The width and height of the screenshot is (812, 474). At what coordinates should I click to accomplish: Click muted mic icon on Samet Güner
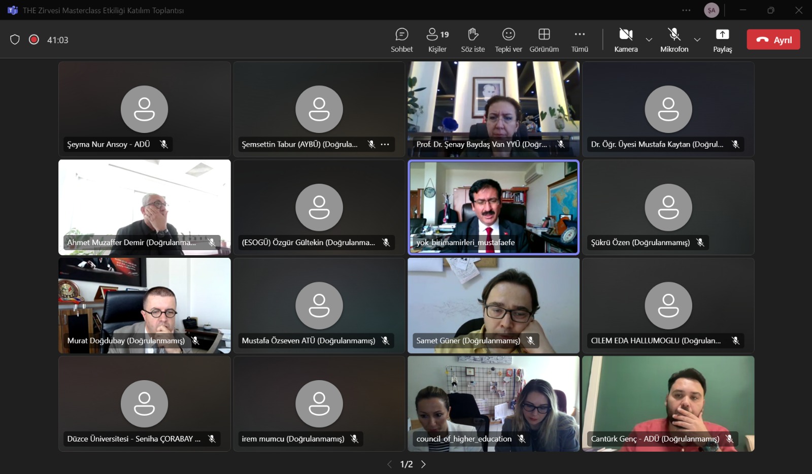[530, 341]
